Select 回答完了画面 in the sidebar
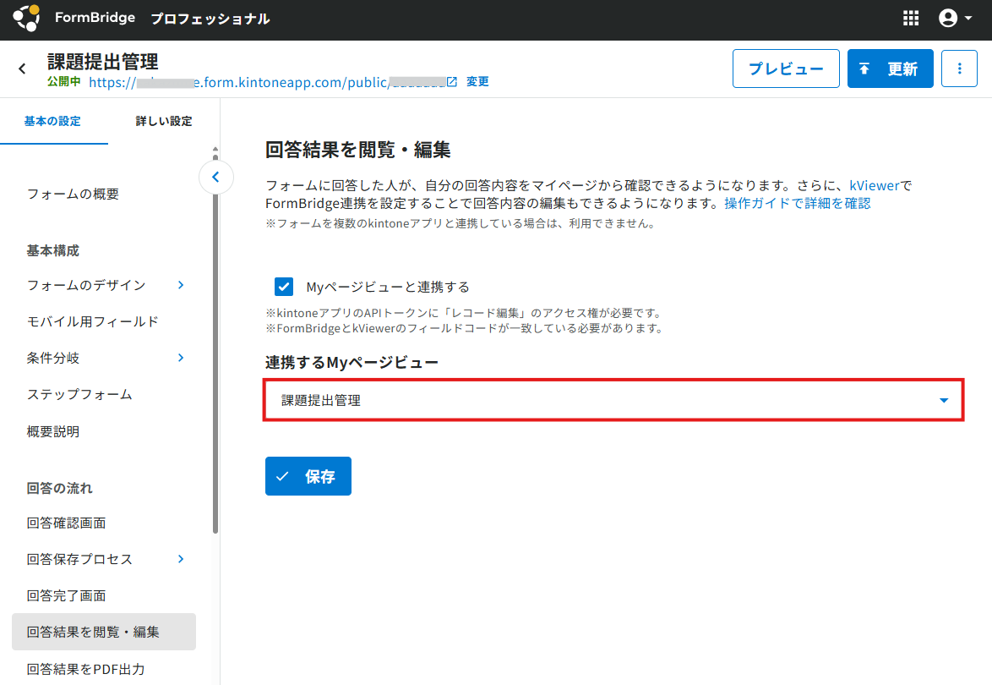The height and width of the screenshot is (685, 992). click(66, 595)
